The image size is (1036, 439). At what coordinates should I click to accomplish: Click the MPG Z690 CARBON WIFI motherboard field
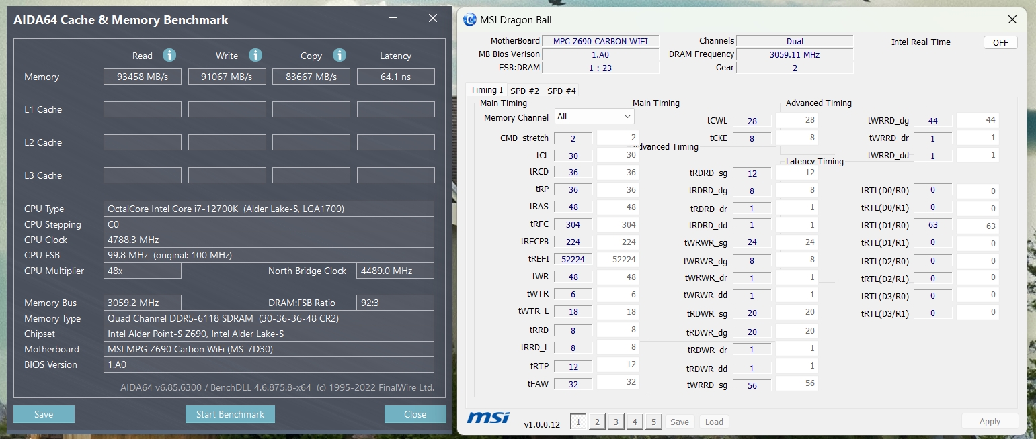(x=600, y=42)
